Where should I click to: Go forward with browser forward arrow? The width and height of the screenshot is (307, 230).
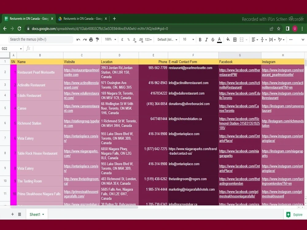click(12, 29)
